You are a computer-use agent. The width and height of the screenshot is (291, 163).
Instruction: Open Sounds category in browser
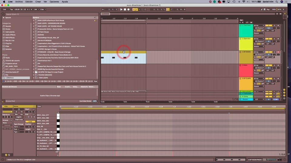pyautogui.click(x=8, y=26)
